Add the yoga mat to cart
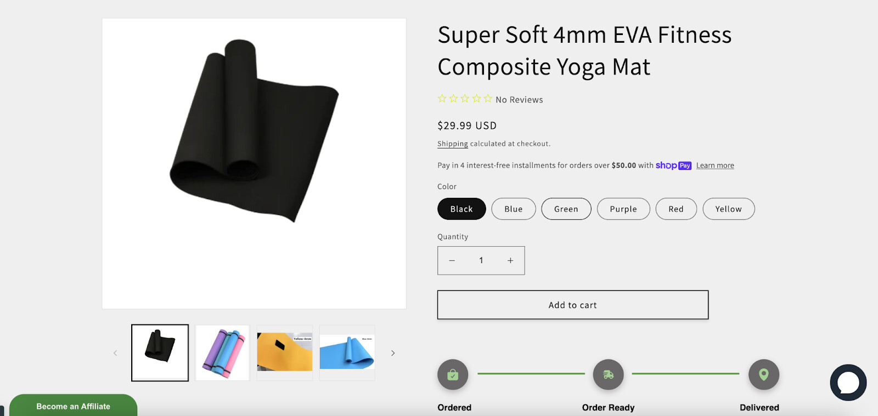 pos(573,305)
